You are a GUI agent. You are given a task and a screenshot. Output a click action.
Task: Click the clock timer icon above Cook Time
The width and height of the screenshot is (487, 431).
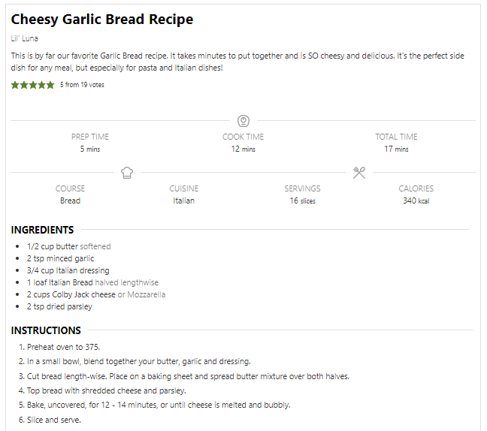(x=243, y=121)
